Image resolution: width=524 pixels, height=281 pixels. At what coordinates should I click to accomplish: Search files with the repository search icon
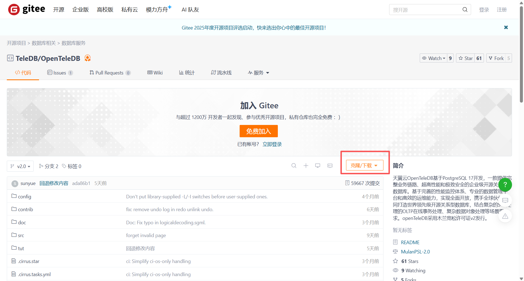pyautogui.click(x=294, y=166)
